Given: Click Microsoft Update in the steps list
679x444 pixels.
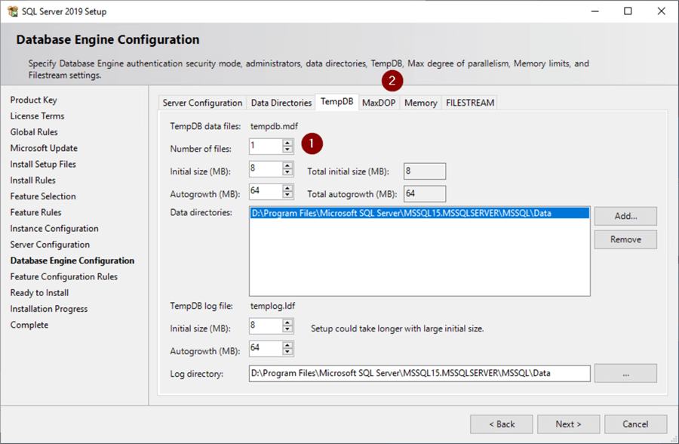Looking at the screenshot, I should tap(45, 148).
